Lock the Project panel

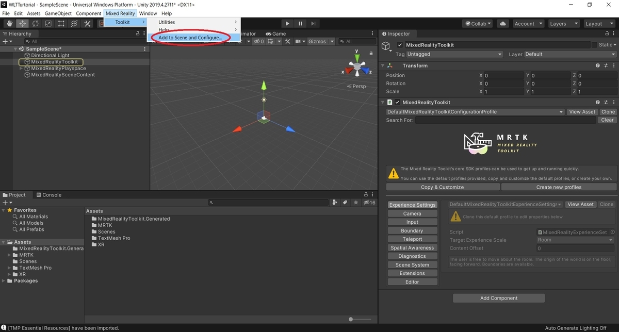click(x=366, y=195)
